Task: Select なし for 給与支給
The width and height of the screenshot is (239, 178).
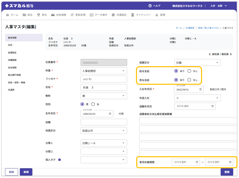Action: [189, 71]
